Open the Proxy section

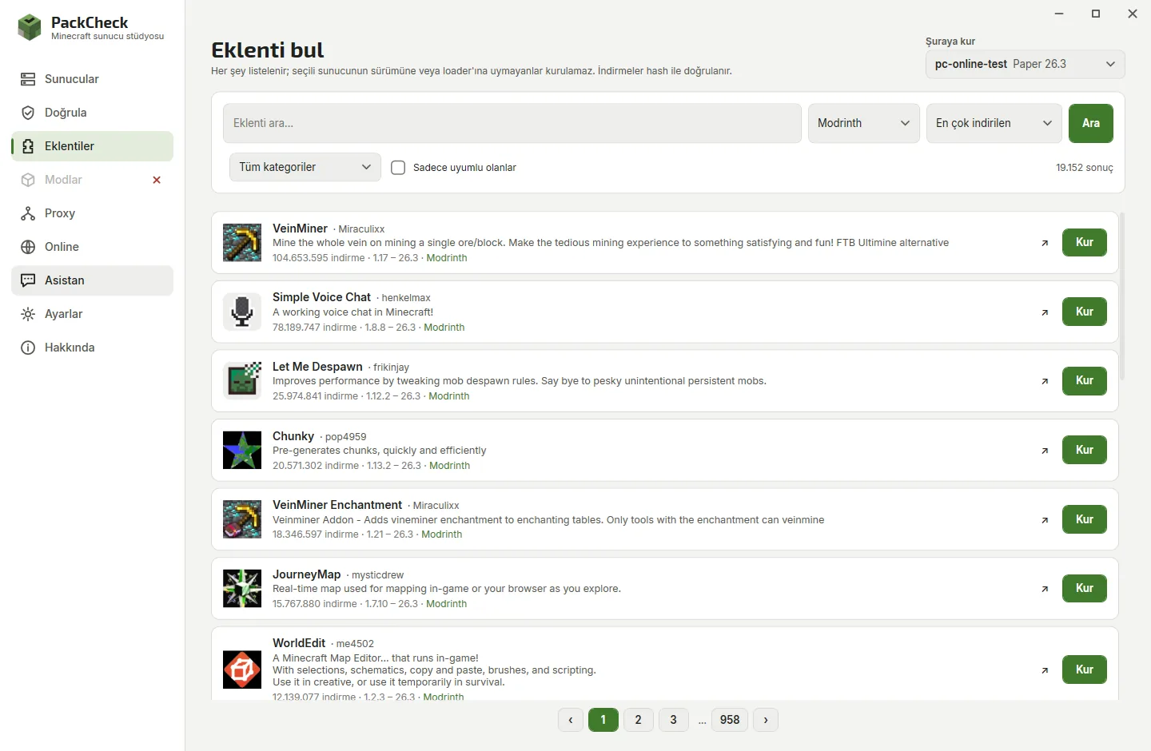[93, 213]
